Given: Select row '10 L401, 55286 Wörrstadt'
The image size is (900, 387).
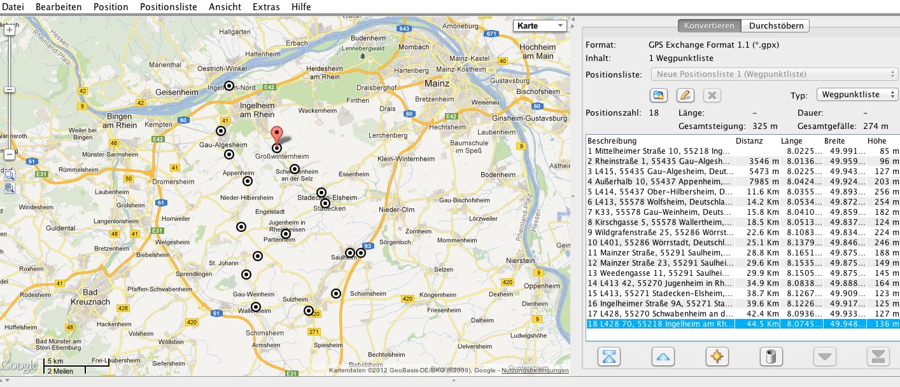Looking at the screenshot, I should [x=743, y=243].
